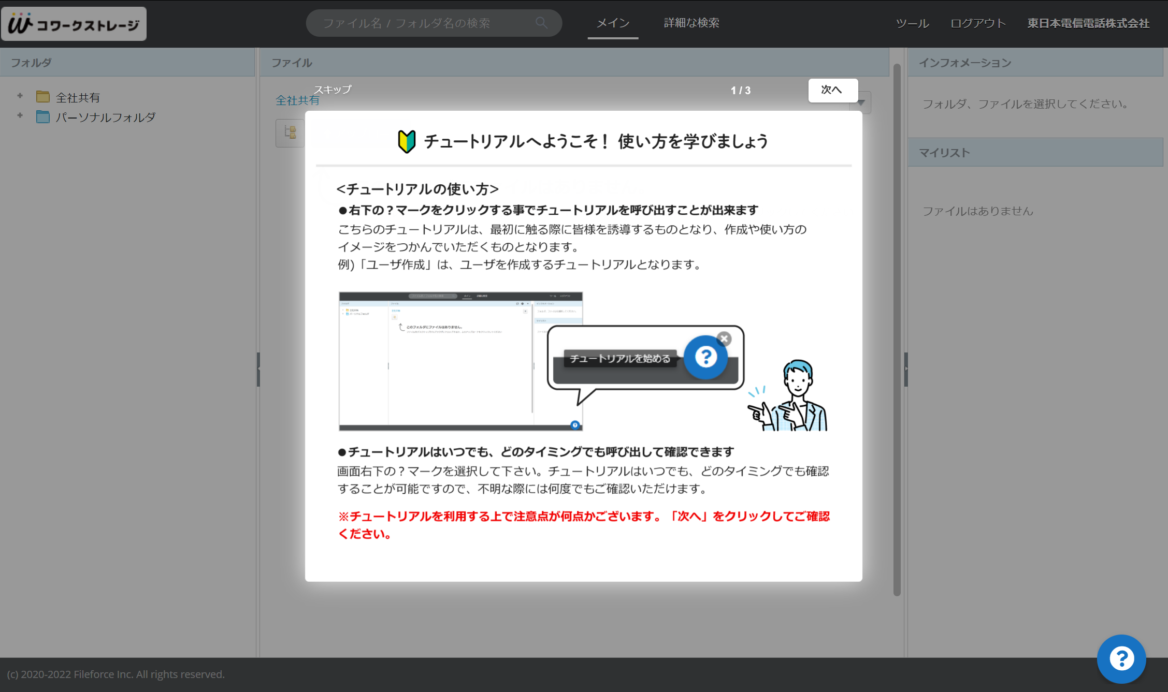
Task: Select パーソナルフォルダ in the folder tree
Action: 106,117
